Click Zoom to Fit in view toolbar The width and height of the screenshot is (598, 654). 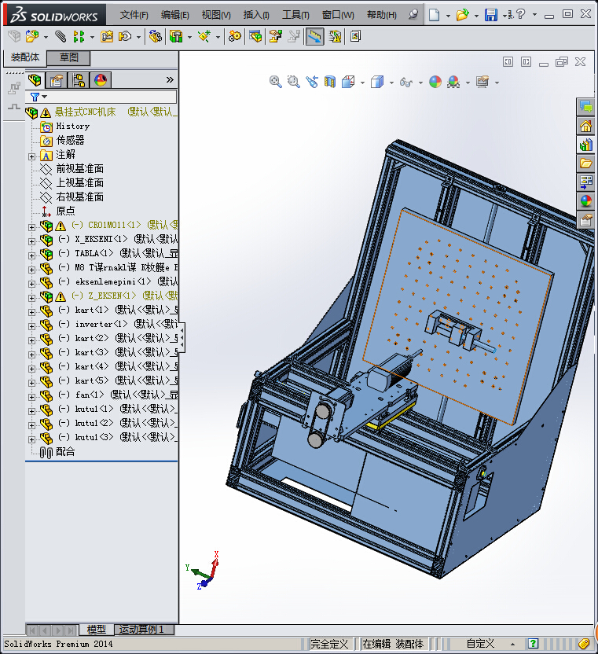275,82
